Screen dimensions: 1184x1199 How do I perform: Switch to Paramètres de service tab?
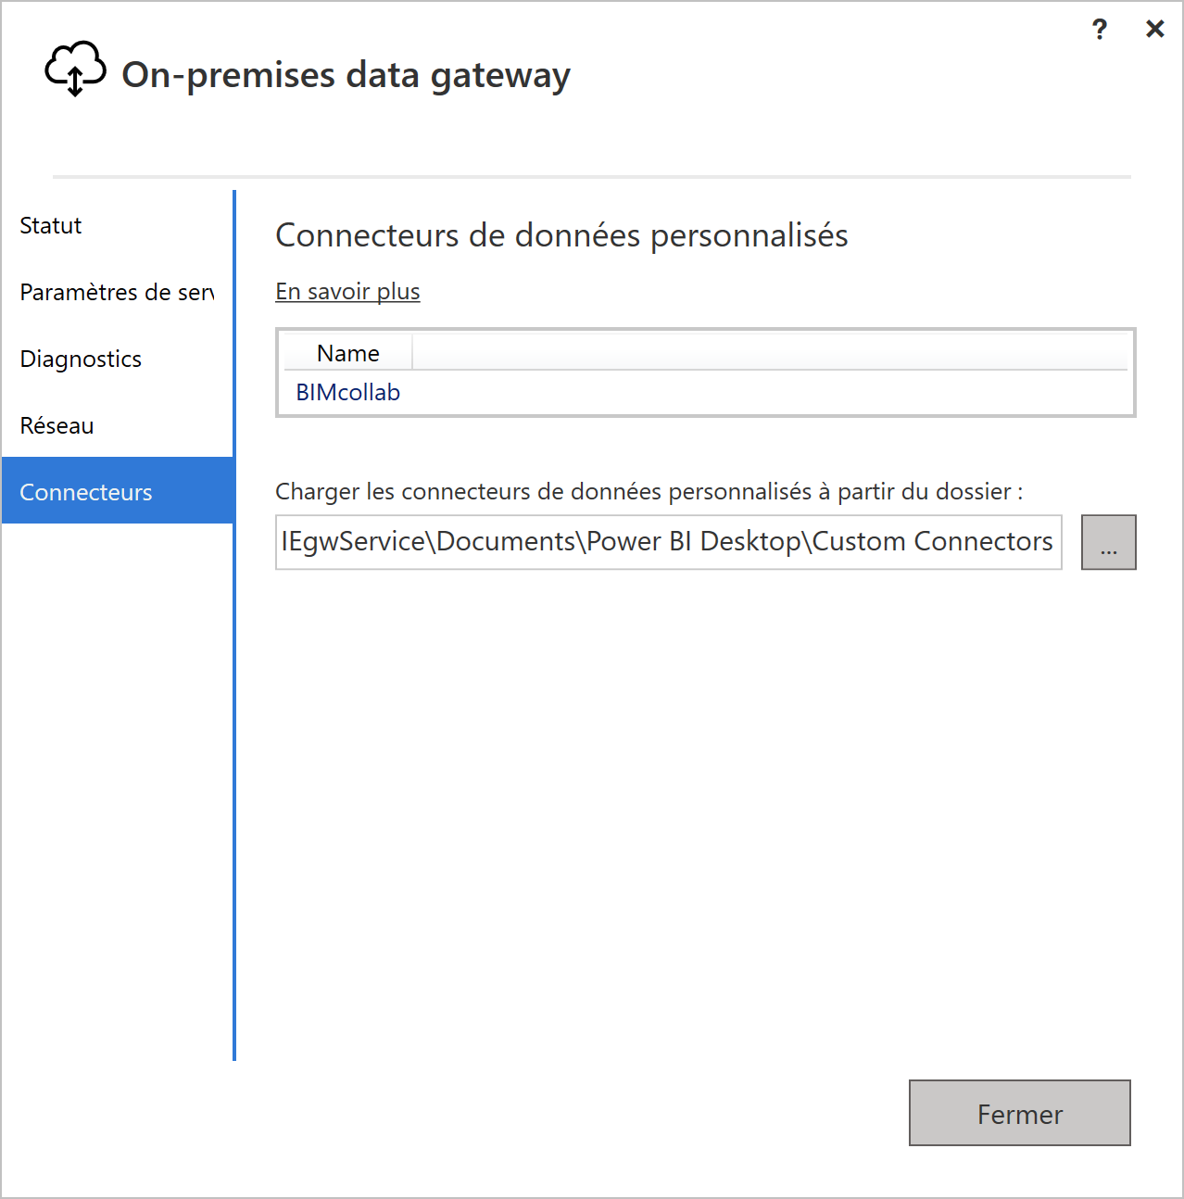pos(118,292)
